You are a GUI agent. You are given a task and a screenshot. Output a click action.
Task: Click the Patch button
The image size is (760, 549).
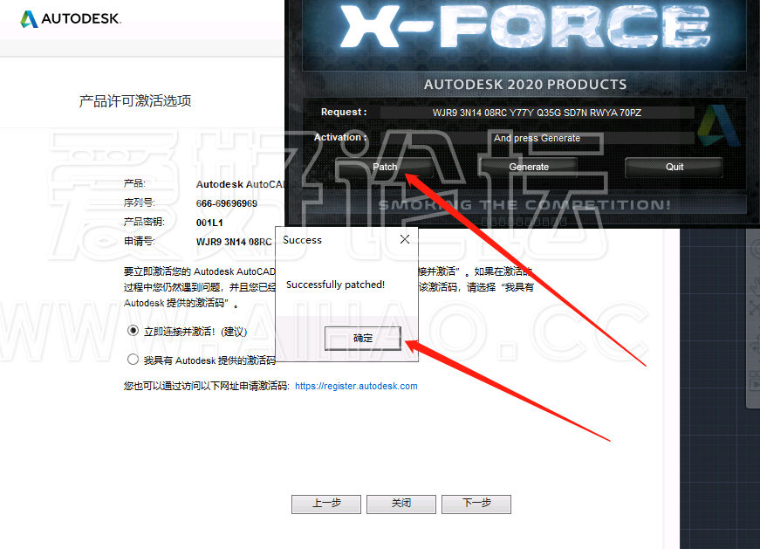point(384,167)
